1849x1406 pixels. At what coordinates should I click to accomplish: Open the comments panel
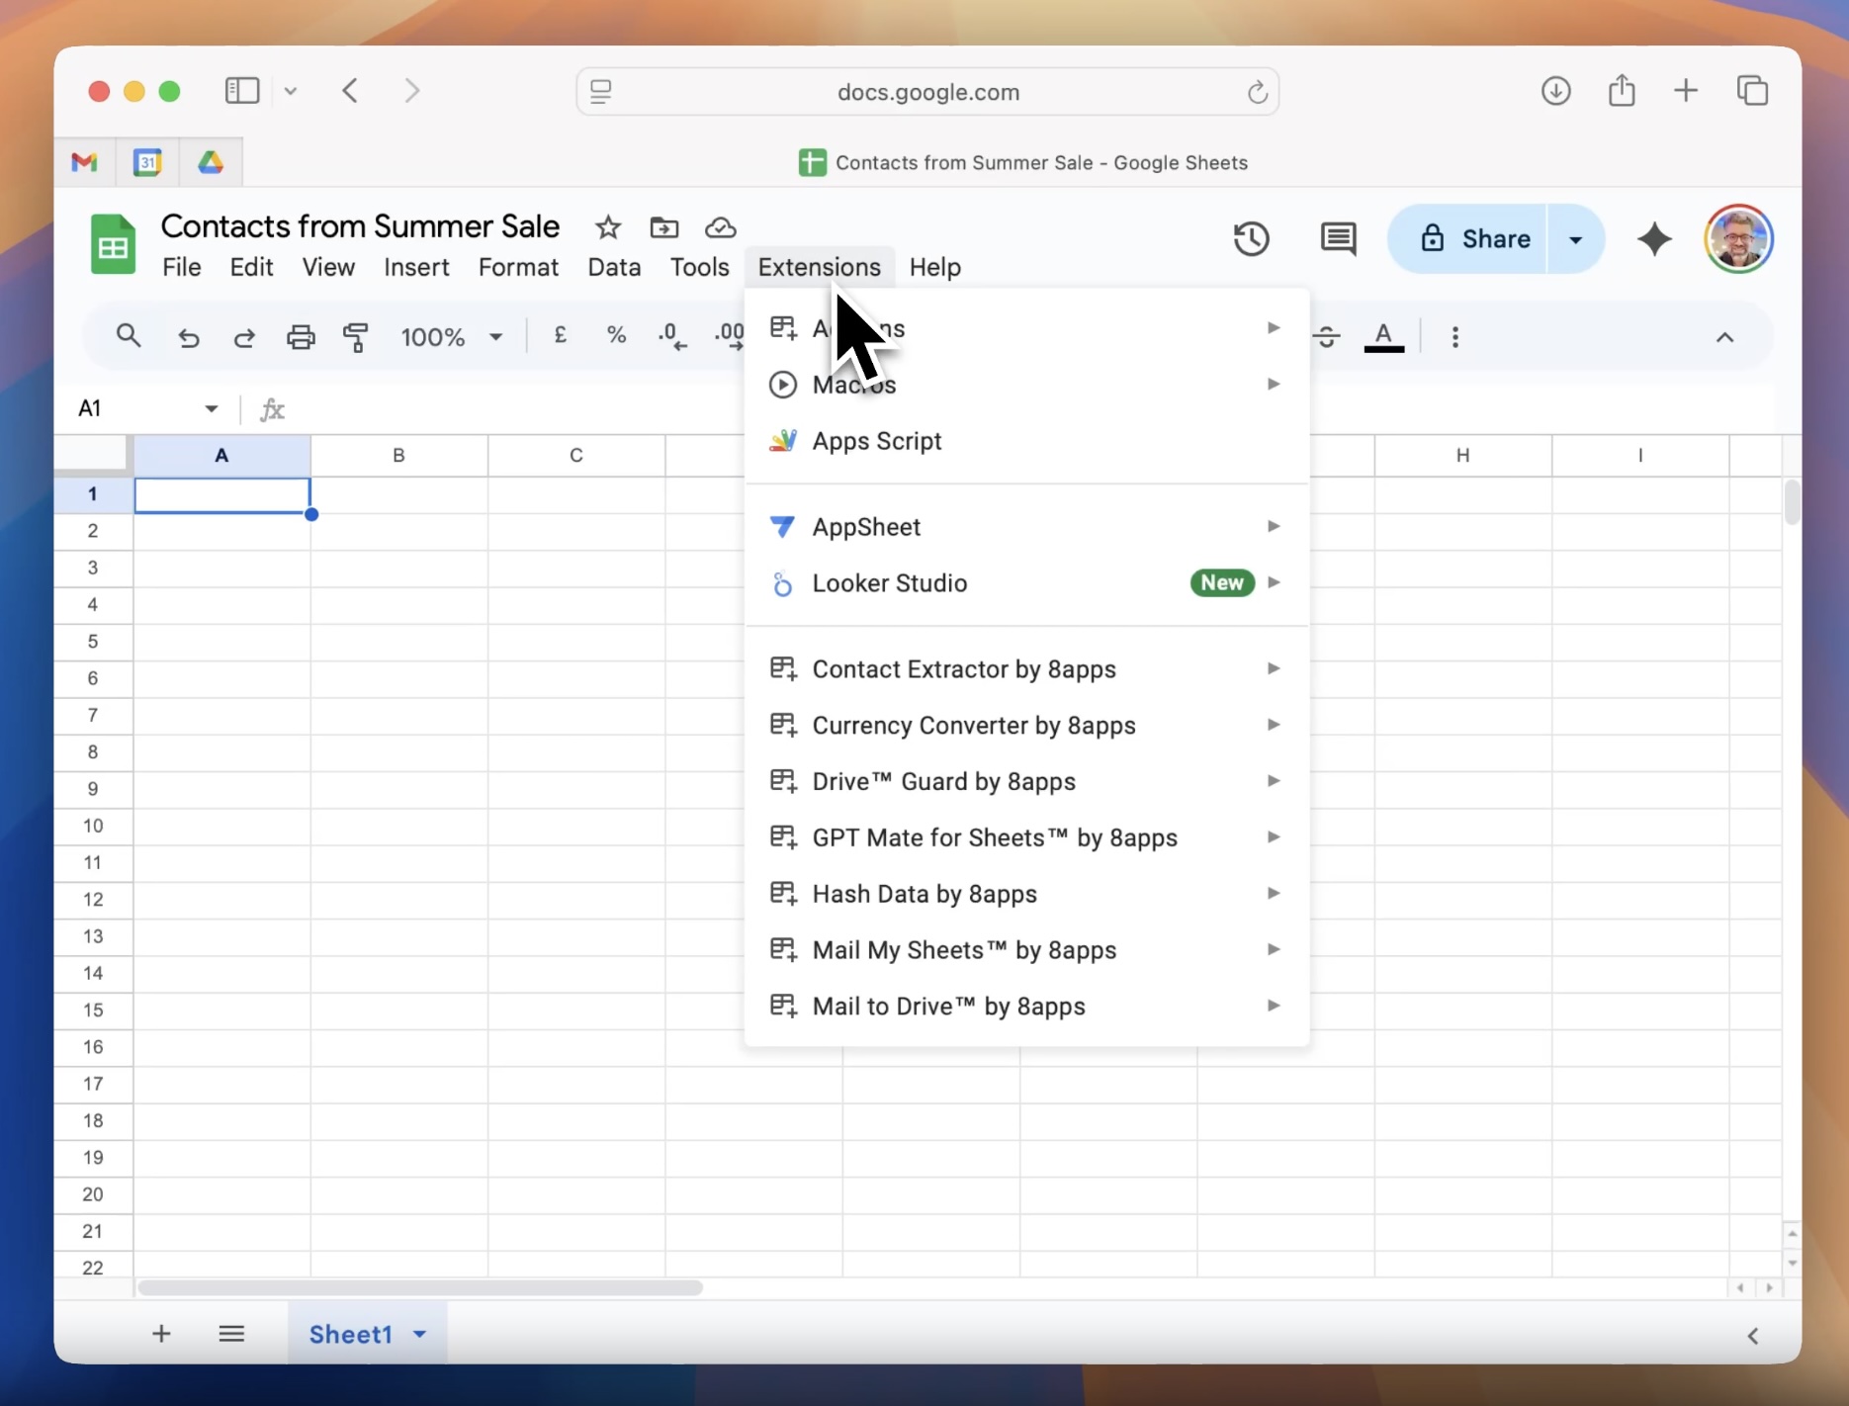1337,238
